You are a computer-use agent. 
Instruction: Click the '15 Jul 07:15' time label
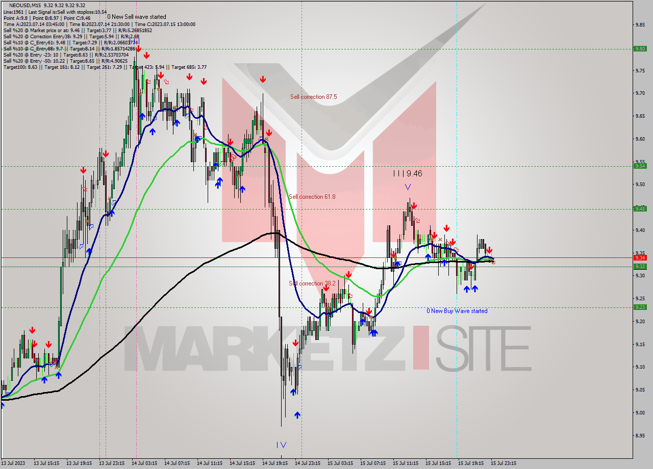click(x=372, y=463)
